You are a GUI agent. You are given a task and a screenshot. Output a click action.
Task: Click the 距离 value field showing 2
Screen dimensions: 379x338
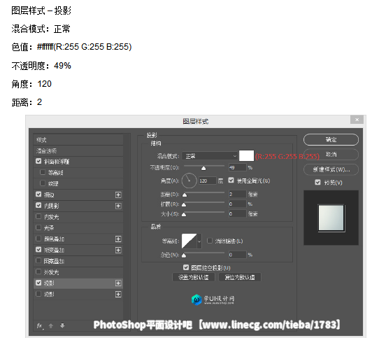pos(237,194)
